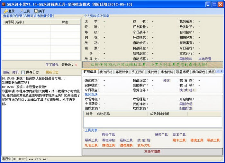Click the 手工操作 link
Viewport: 225px width, 163px height.
tap(52, 65)
